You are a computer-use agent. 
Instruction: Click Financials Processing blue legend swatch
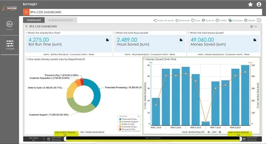click(120, 119)
